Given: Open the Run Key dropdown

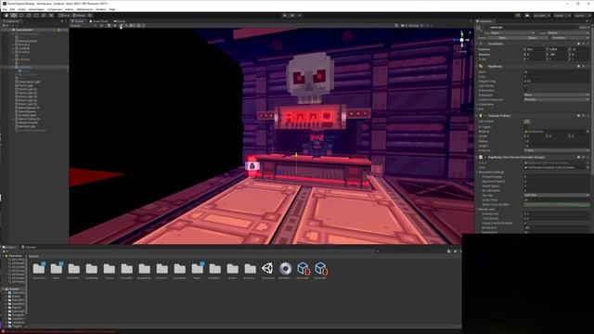Looking at the screenshot, I should (557, 196).
